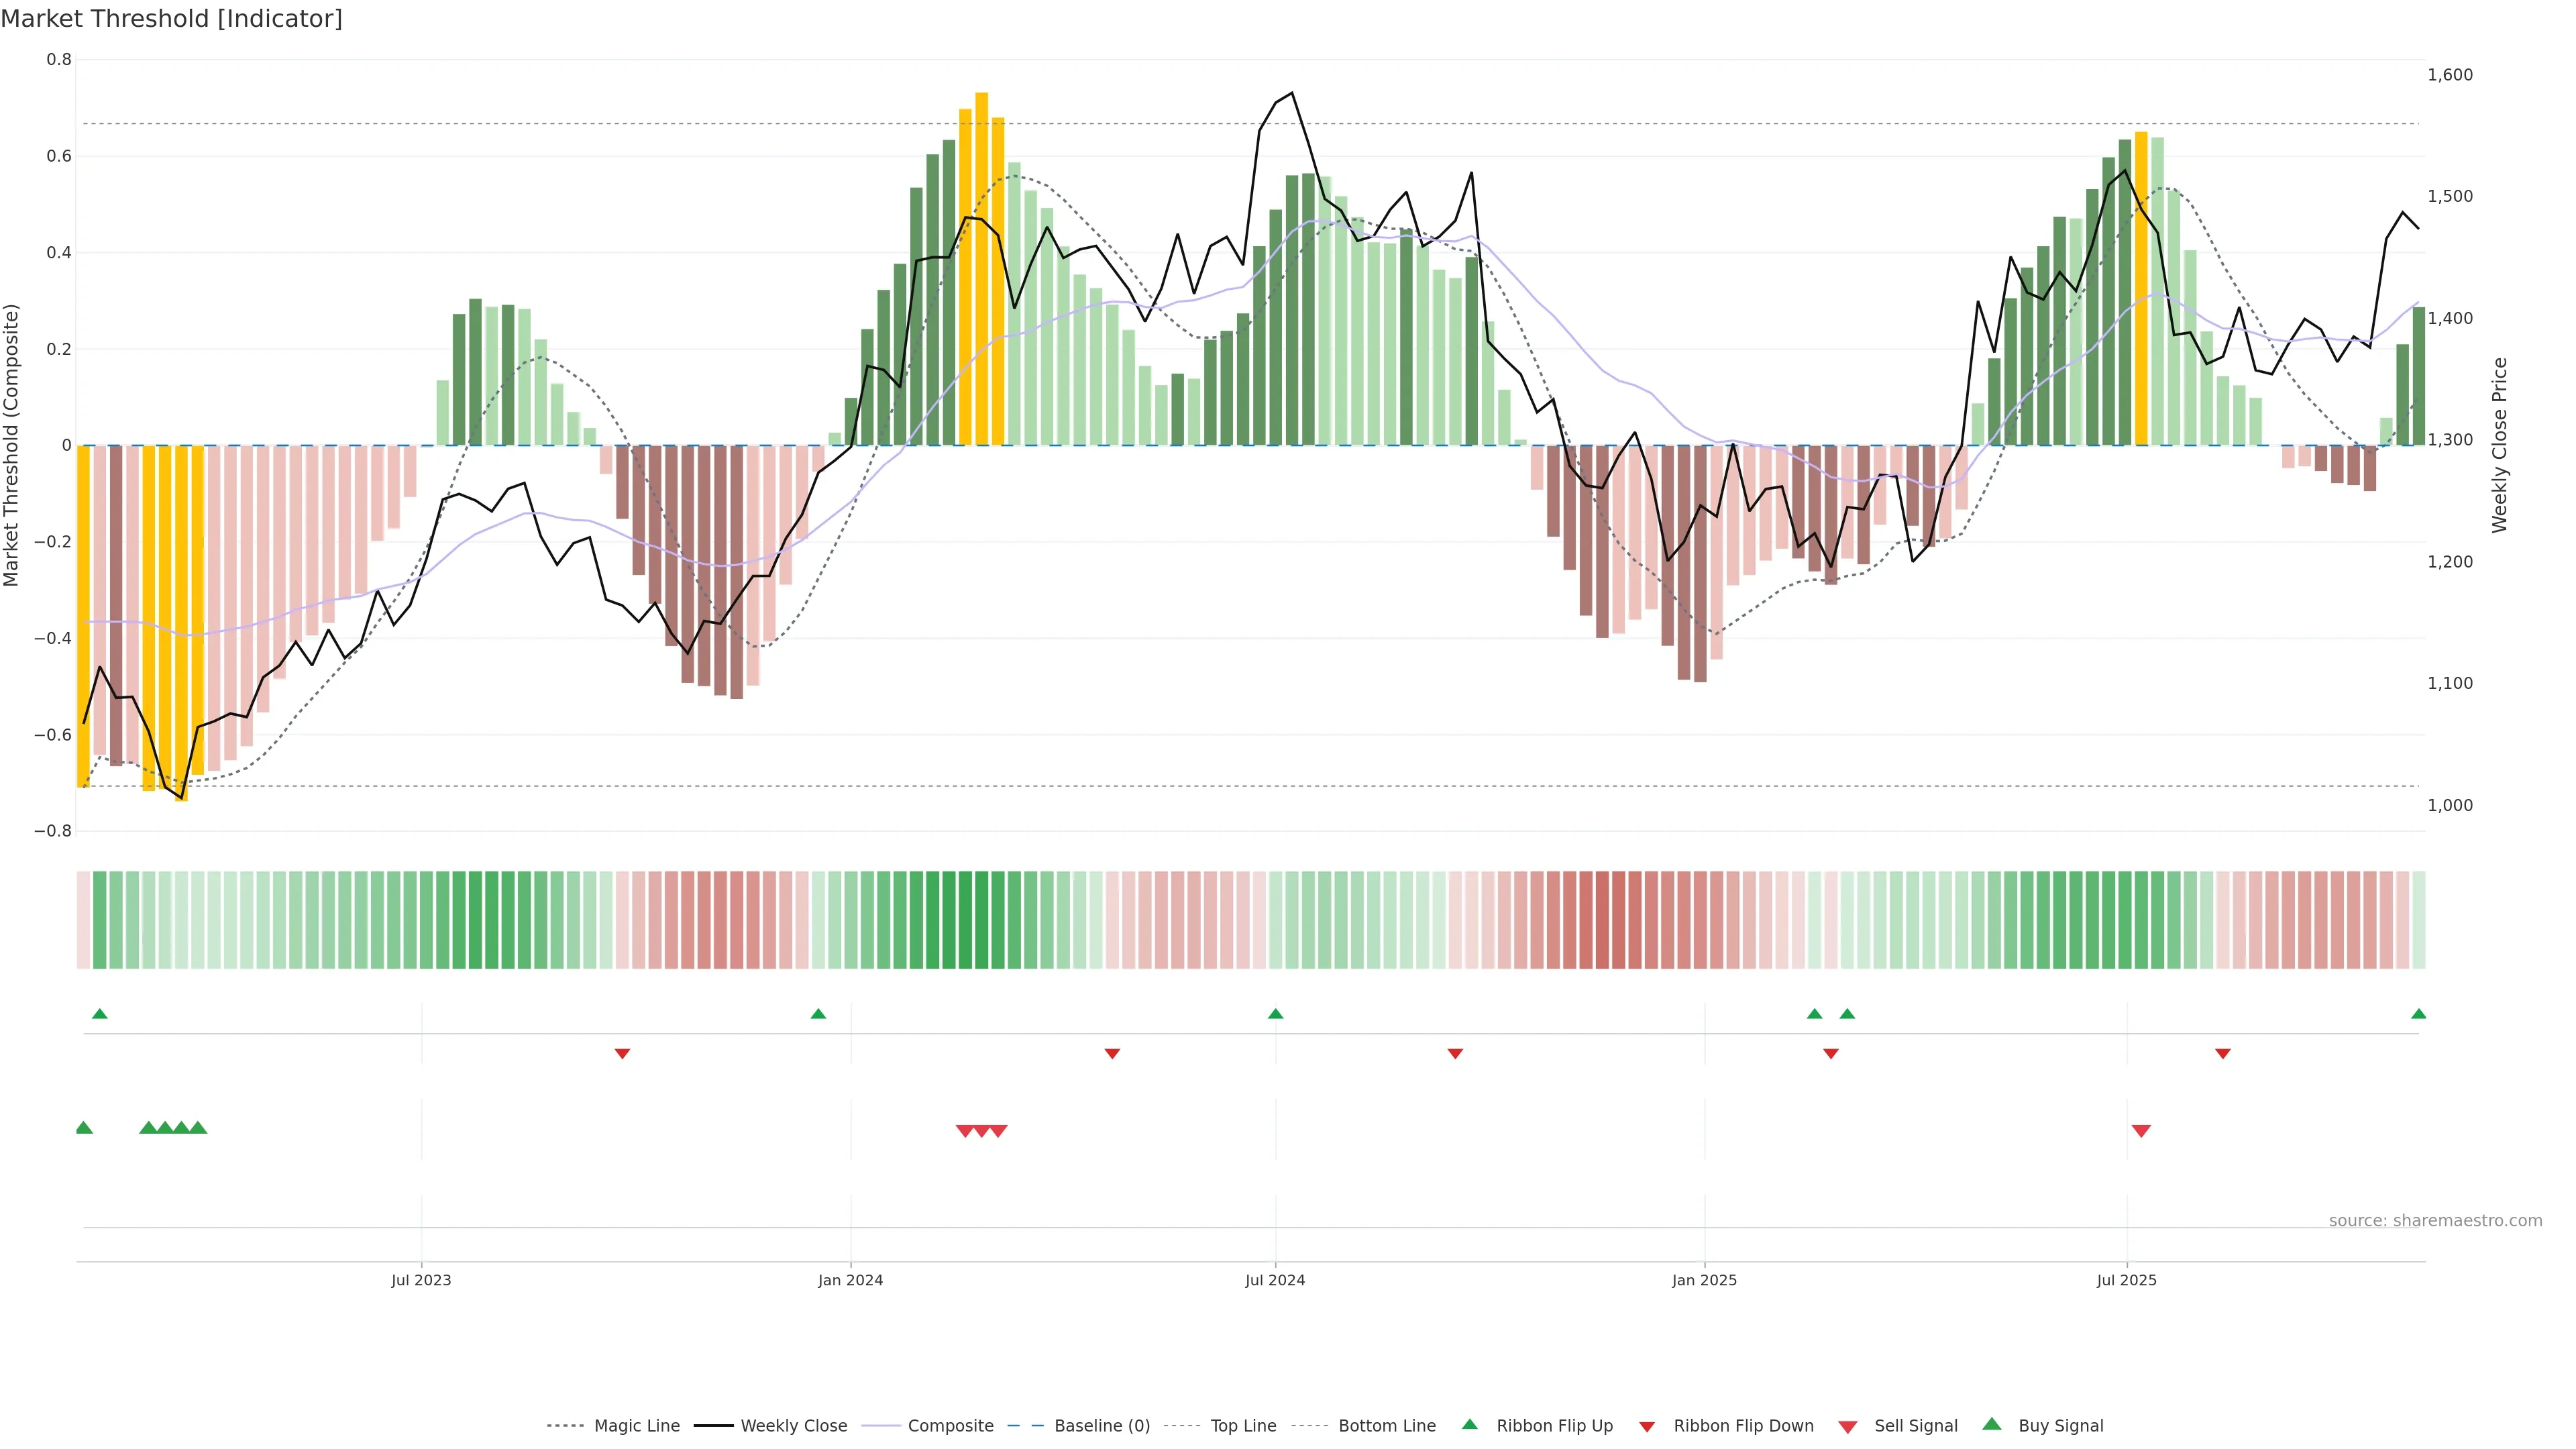Click the Ribbon Flip Down legend triangle icon
This screenshot has width=2576, height=1449.
(1647, 1426)
